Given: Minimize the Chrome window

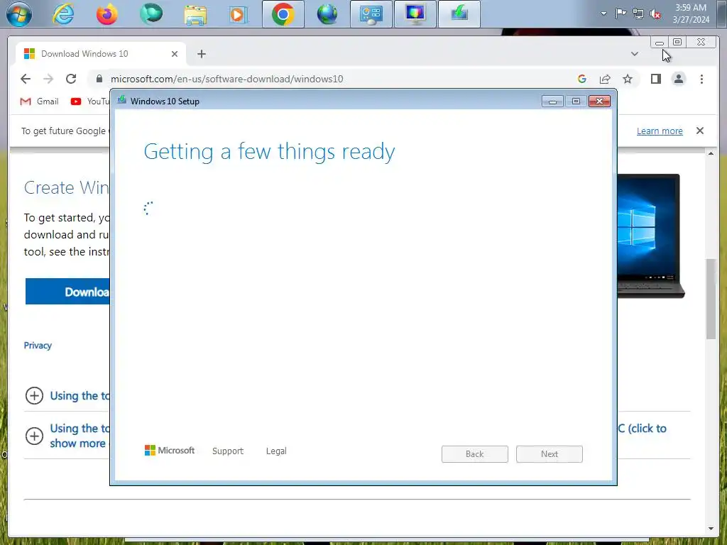Looking at the screenshot, I should [660, 43].
